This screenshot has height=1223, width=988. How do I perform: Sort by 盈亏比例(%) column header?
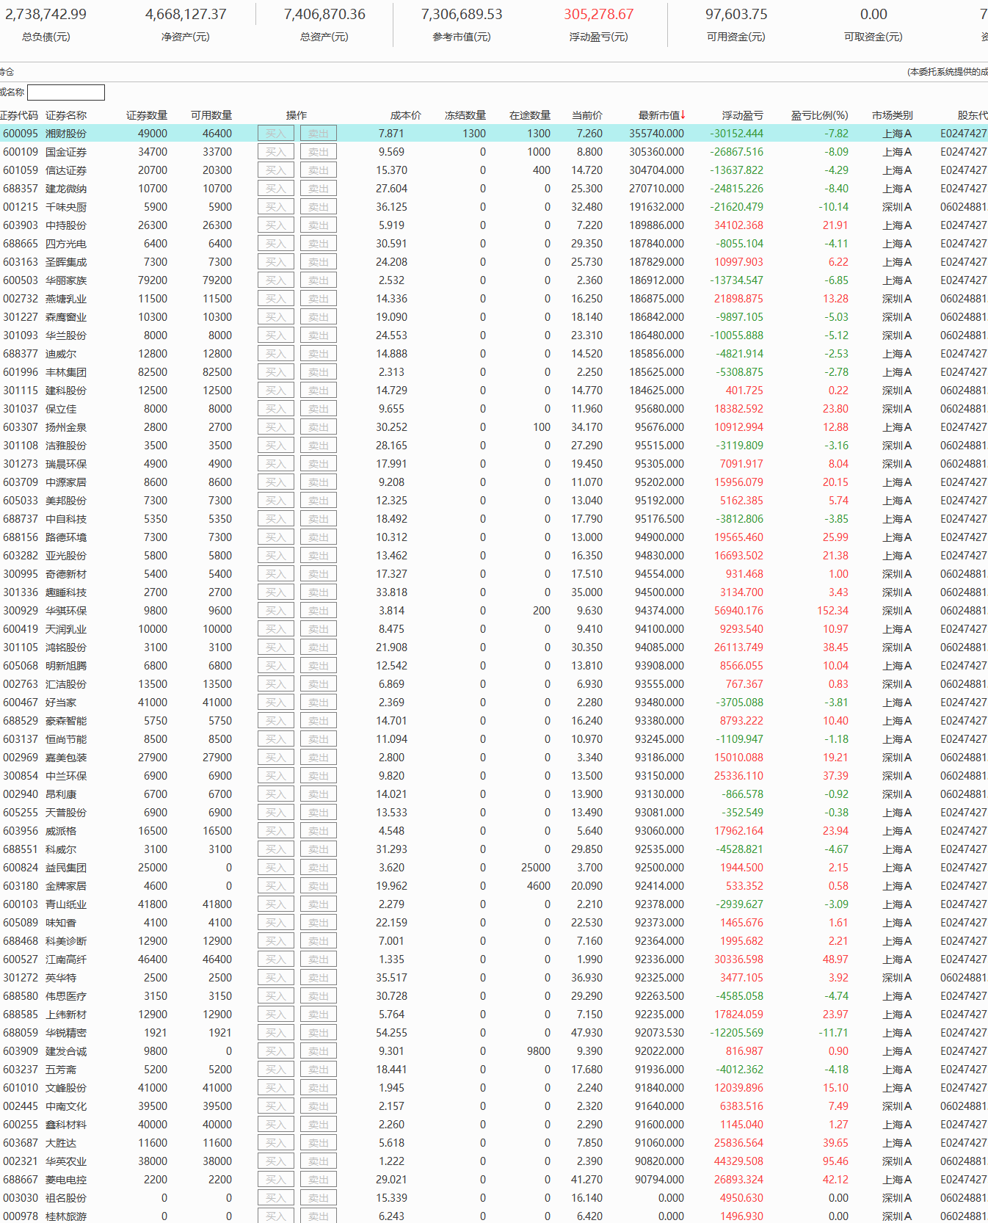[x=819, y=115]
